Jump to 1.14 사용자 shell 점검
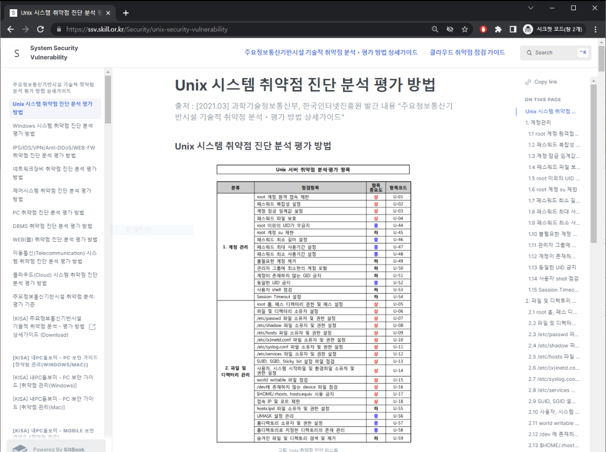This screenshot has height=452, width=606. point(553,279)
